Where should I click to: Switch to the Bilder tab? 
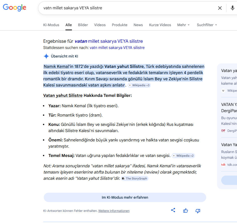point(83,25)
